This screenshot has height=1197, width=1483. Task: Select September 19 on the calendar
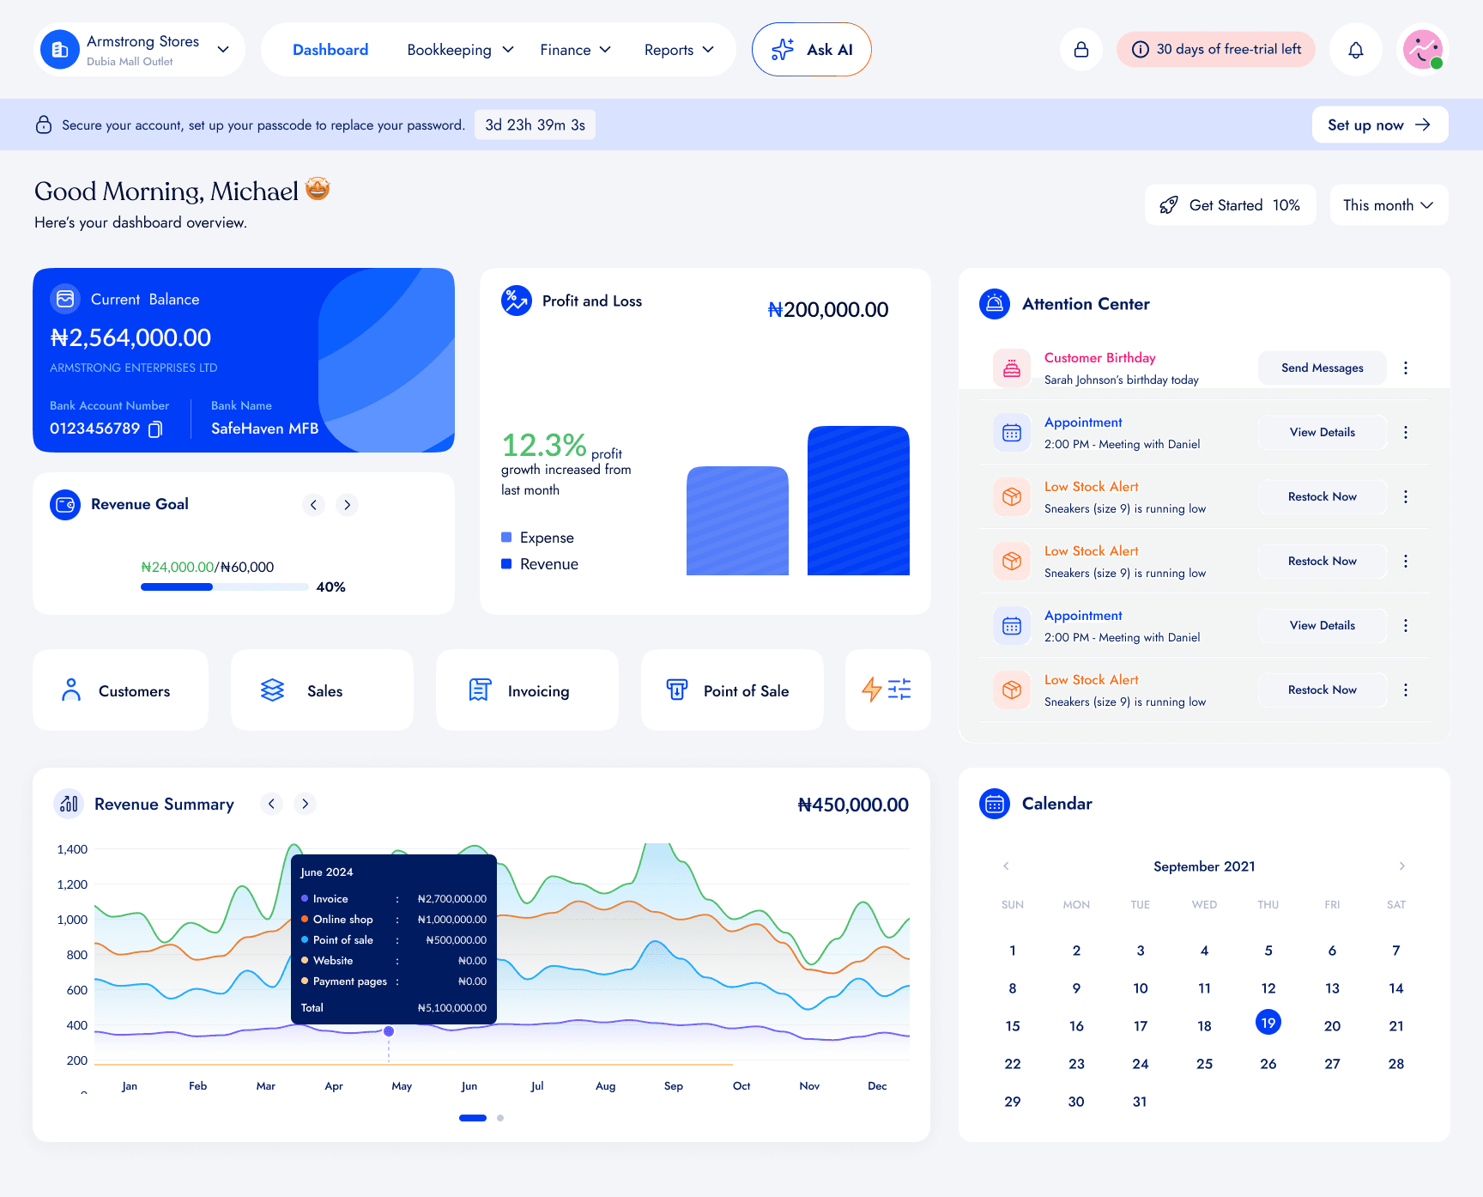point(1268,1023)
